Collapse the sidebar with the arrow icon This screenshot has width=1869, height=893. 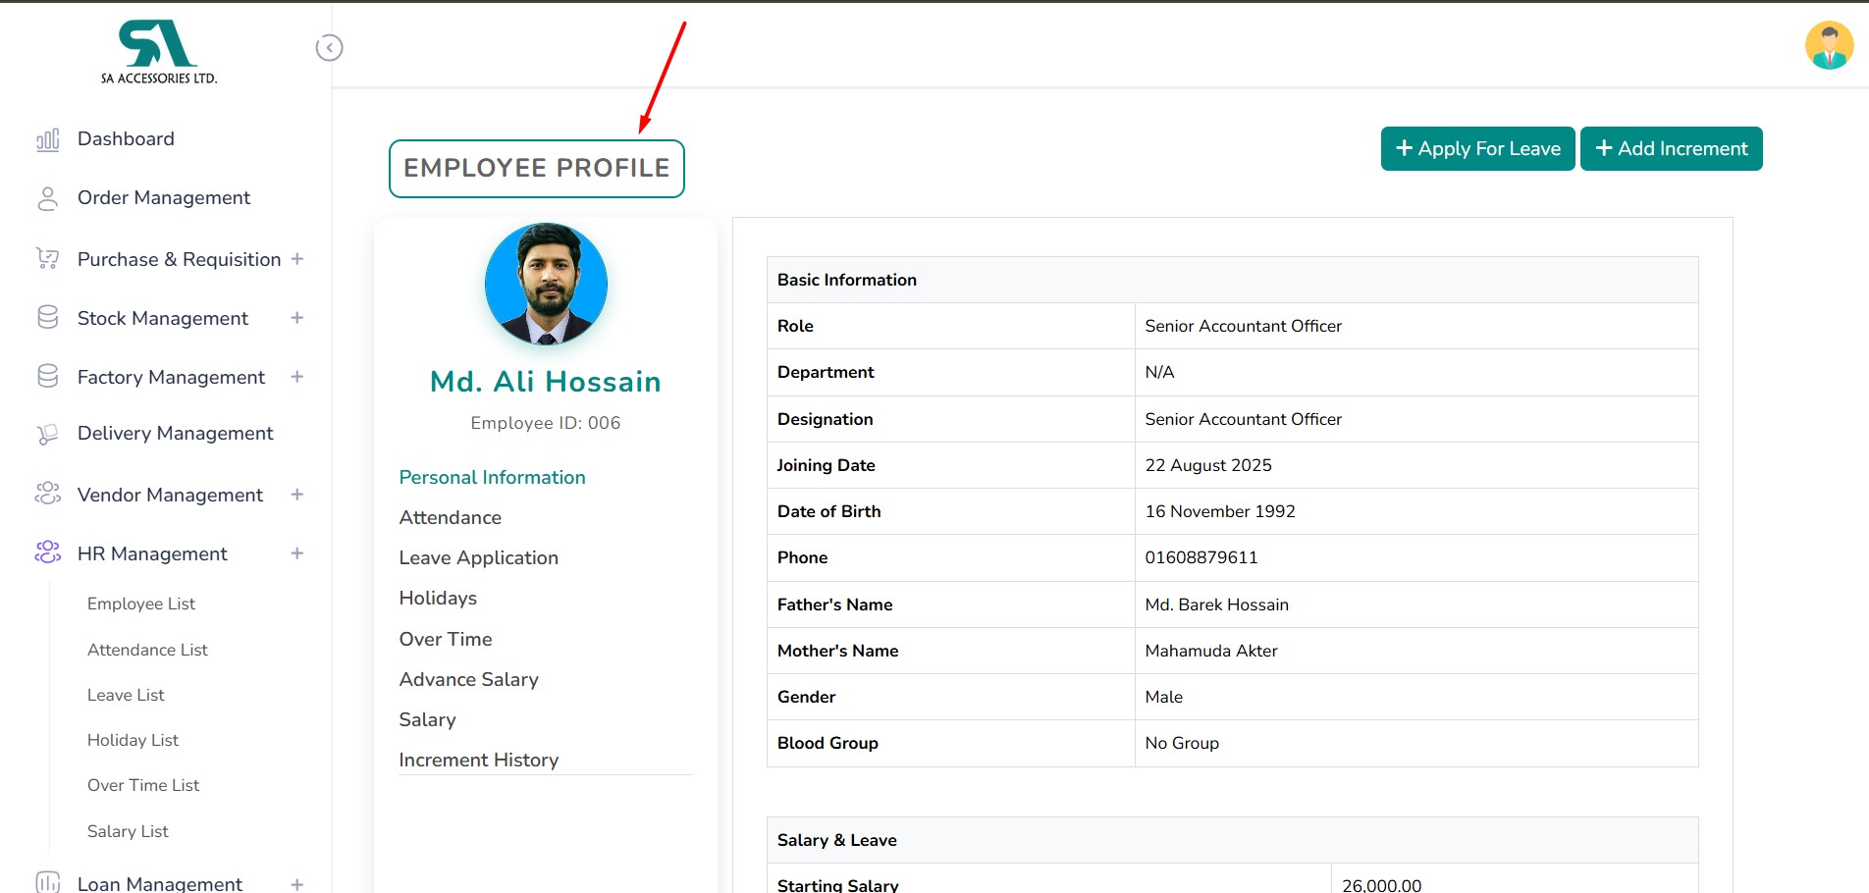click(329, 48)
